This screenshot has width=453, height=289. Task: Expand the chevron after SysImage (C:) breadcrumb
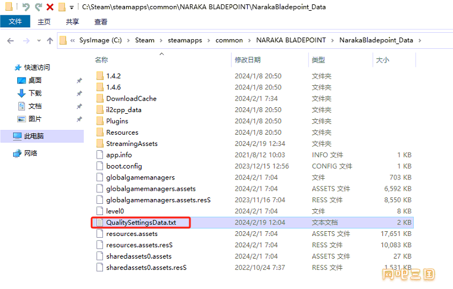[128, 41]
